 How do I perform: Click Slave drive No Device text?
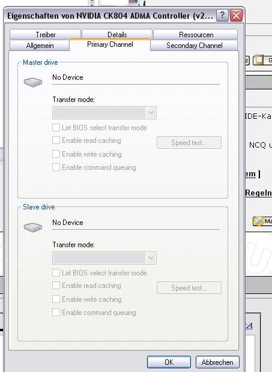click(68, 223)
